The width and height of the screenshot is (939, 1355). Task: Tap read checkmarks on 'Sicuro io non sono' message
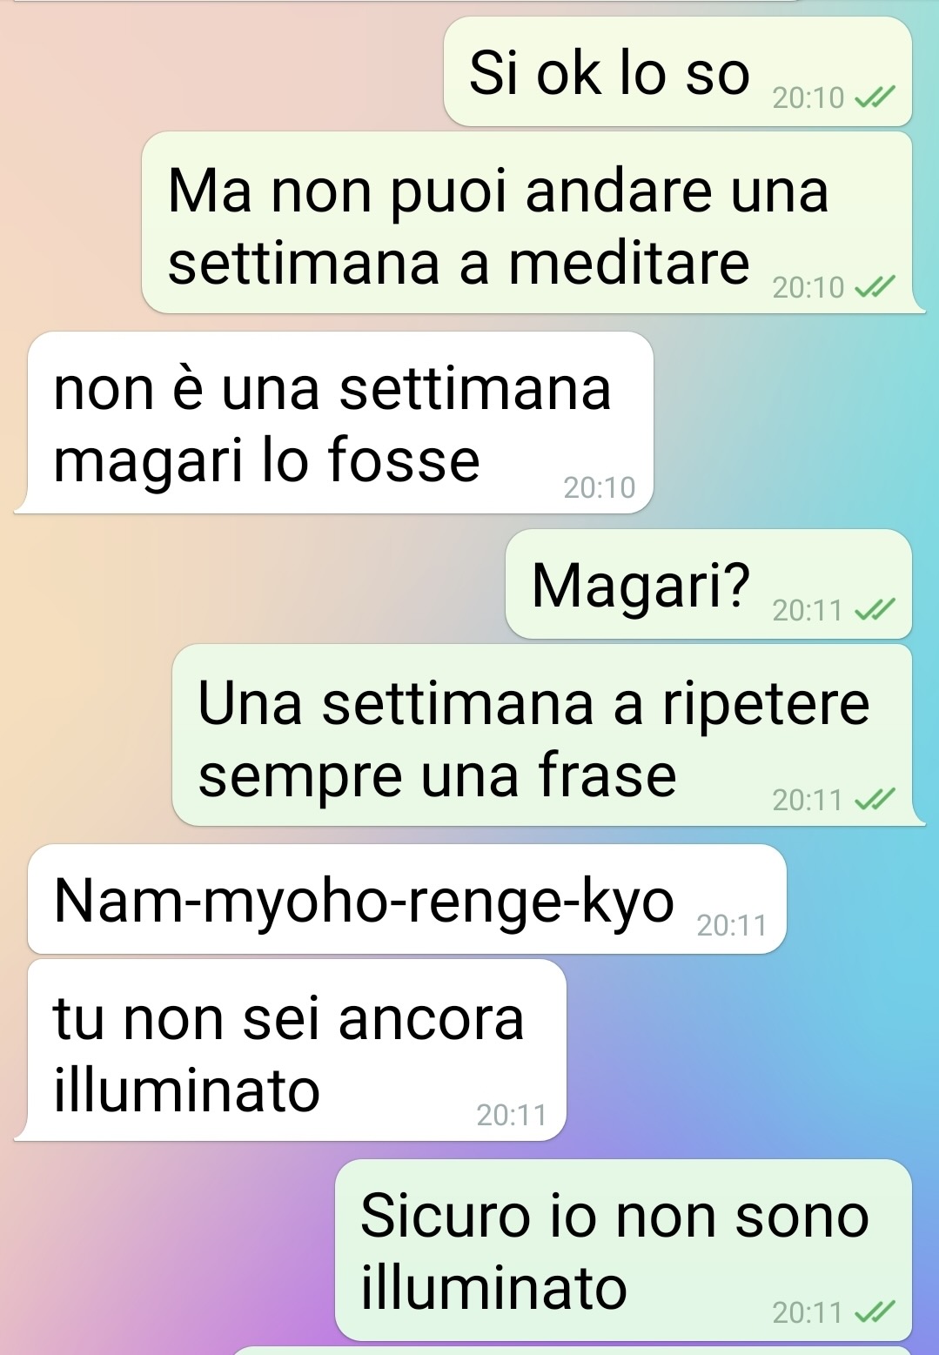click(875, 1311)
